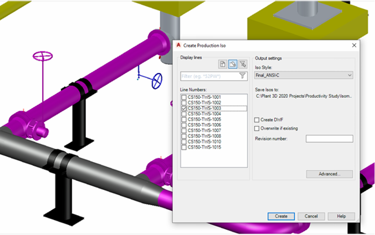375x235 pixels.
Task: Tick line CS150-TWS-1015
Action: (x=184, y=147)
